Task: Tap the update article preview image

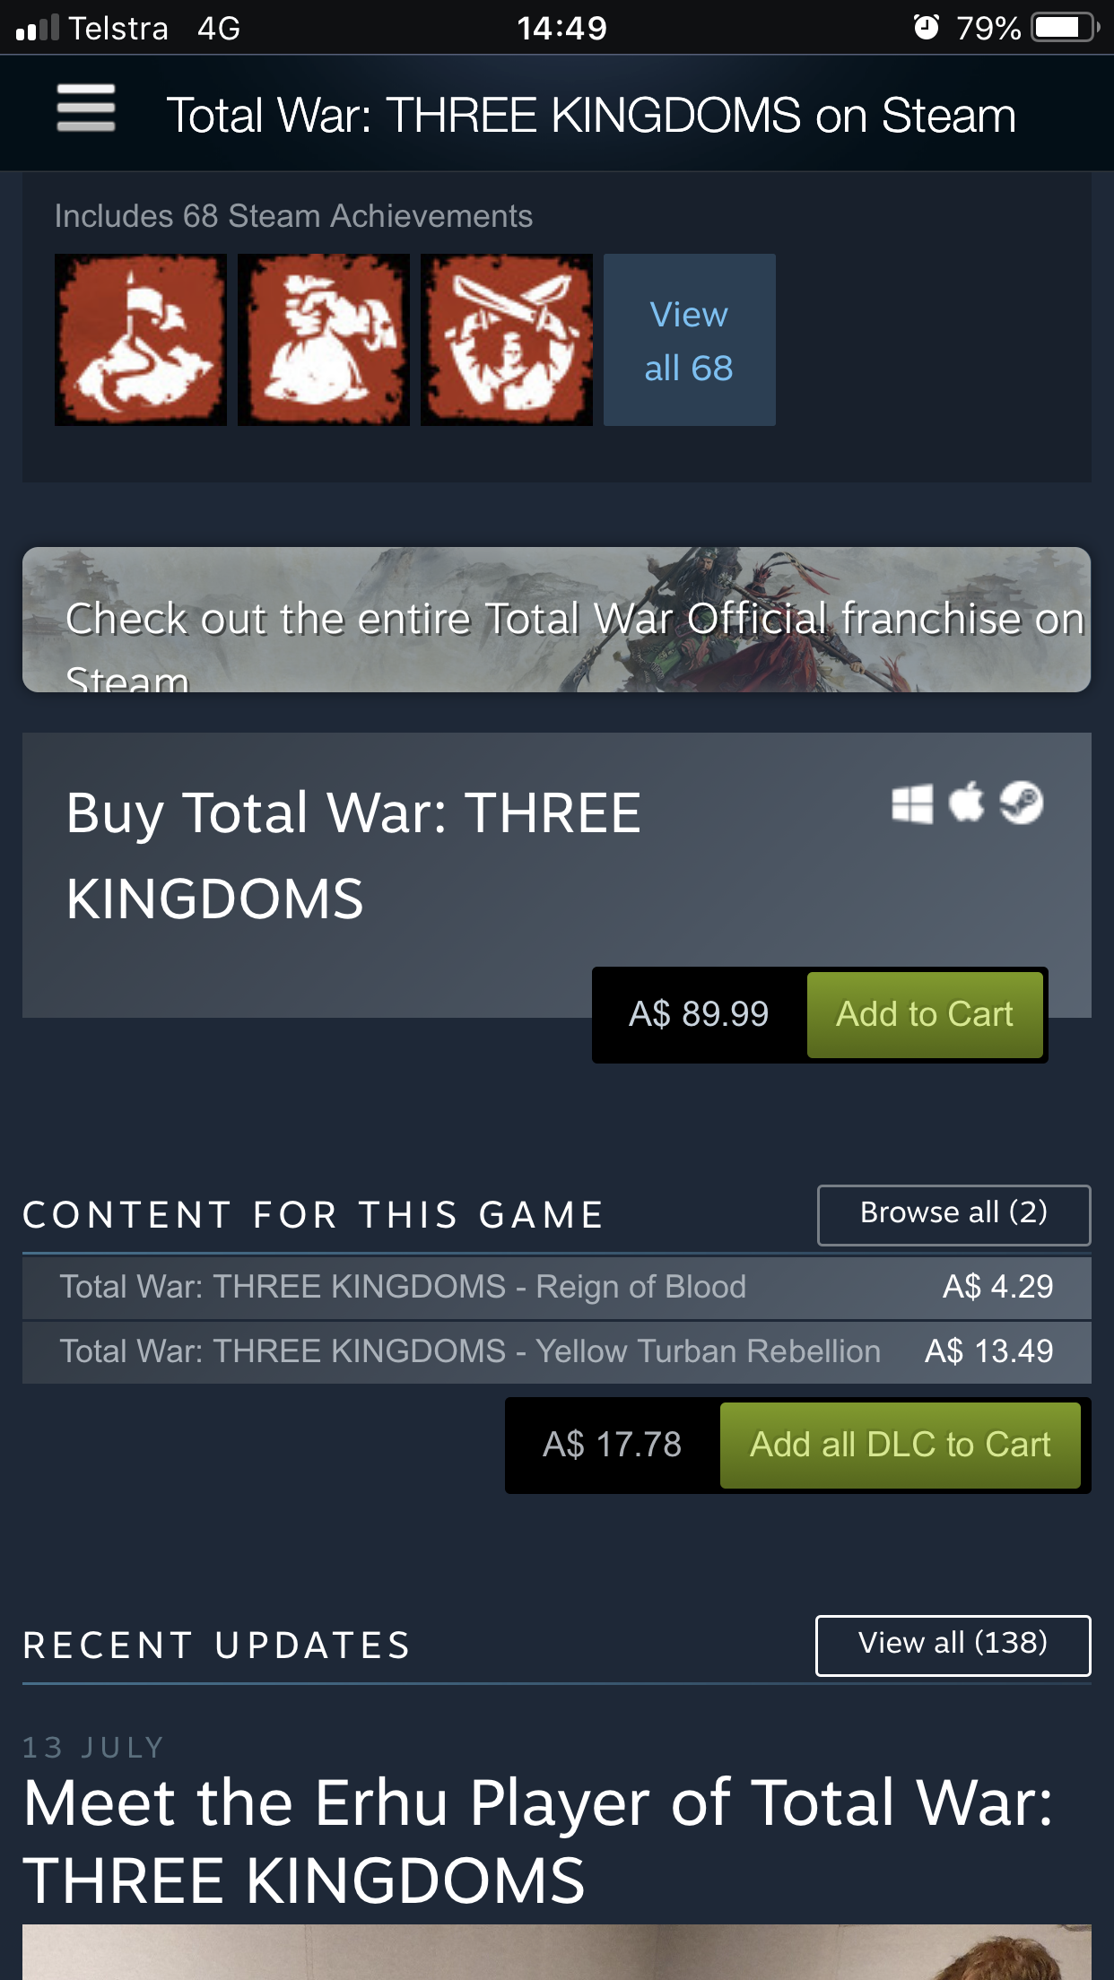Action: click(556, 1953)
